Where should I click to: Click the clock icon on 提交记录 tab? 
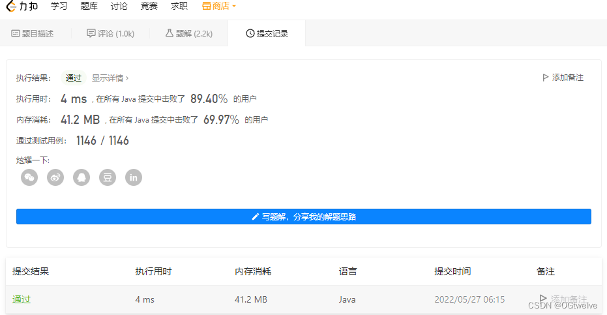pos(250,33)
